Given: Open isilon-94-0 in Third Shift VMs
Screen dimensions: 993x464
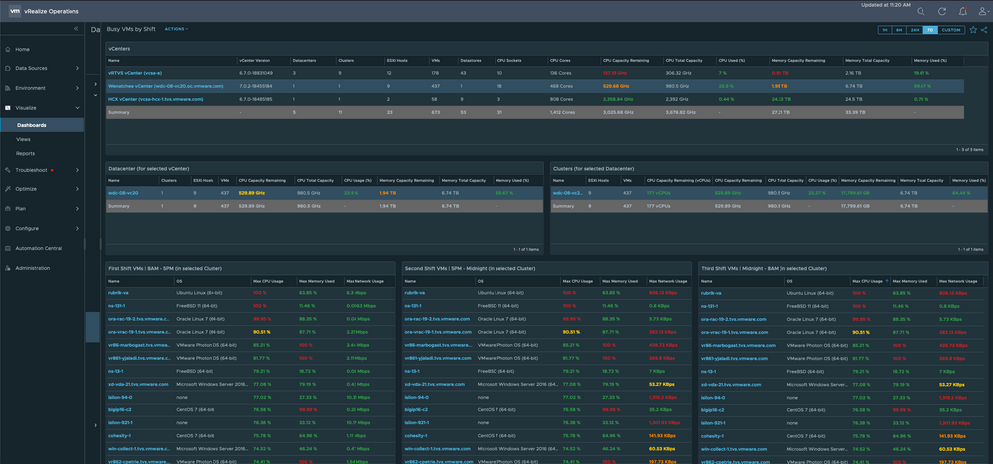Looking at the screenshot, I should point(714,397).
